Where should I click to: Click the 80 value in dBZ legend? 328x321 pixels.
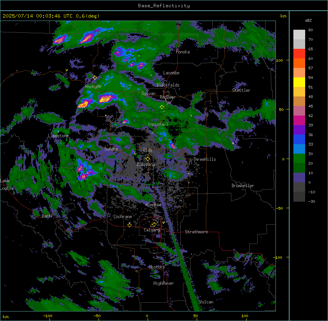click(310, 30)
